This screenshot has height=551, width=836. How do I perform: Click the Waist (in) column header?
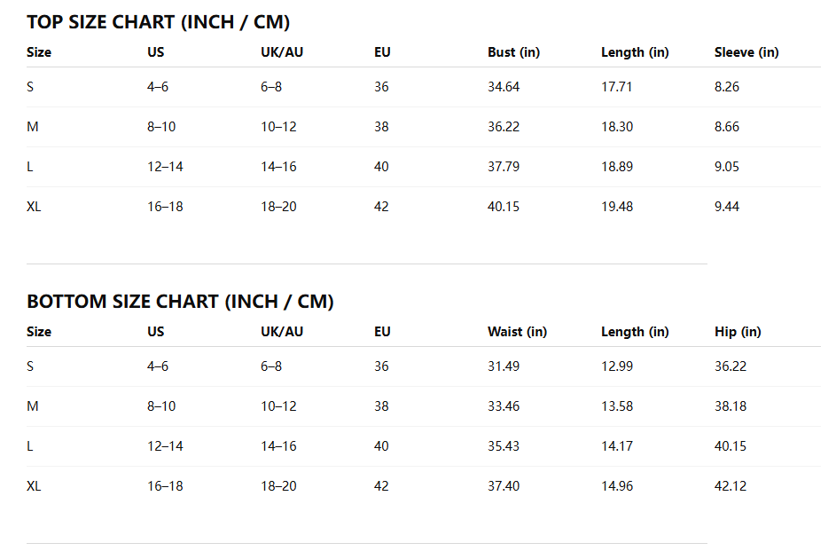tap(517, 332)
